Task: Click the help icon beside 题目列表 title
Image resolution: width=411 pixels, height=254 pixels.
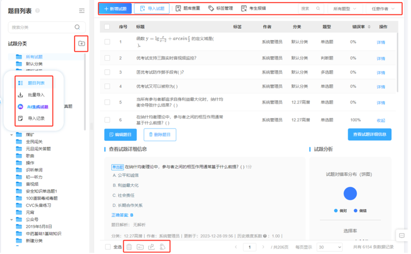Action: pyautogui.click(x=38, y=11)
